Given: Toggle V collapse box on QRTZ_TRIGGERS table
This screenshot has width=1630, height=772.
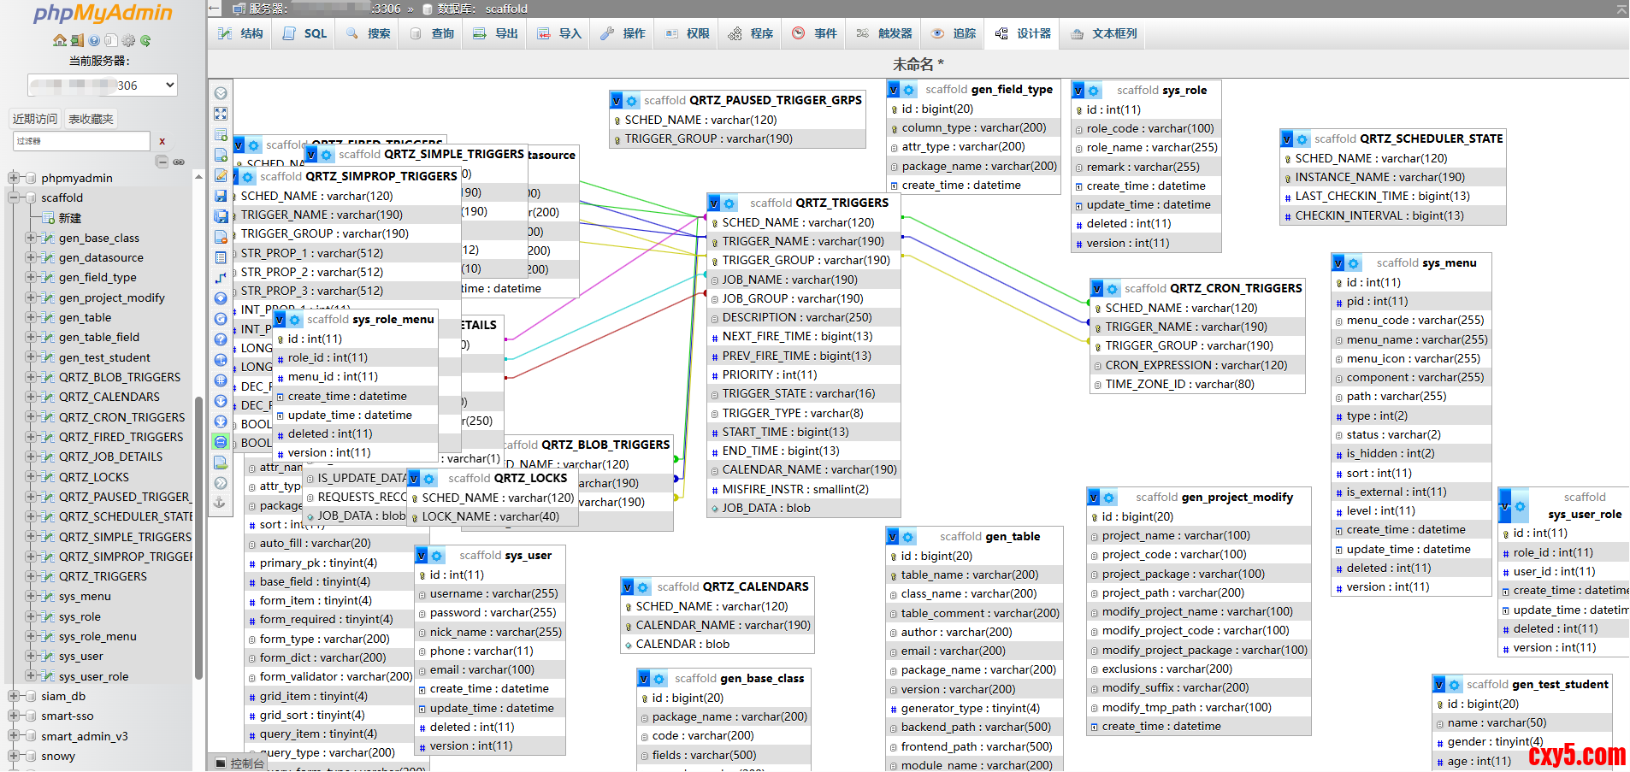Looking at the screenshot, I should coord(713,203).
